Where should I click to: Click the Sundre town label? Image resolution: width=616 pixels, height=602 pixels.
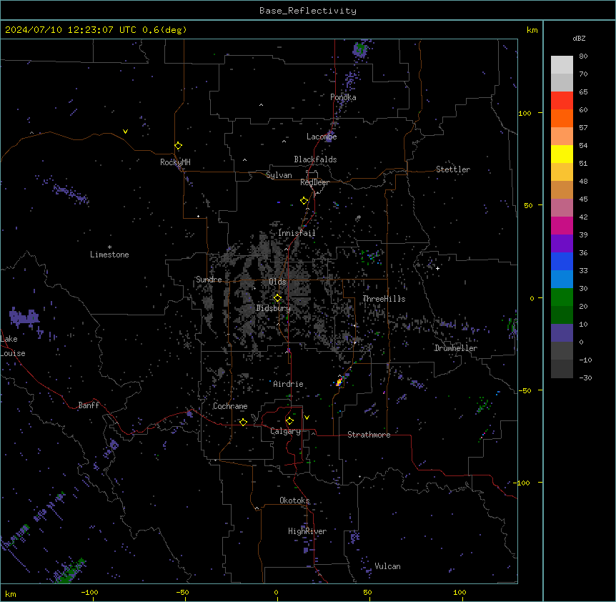[x=209, y=280]
